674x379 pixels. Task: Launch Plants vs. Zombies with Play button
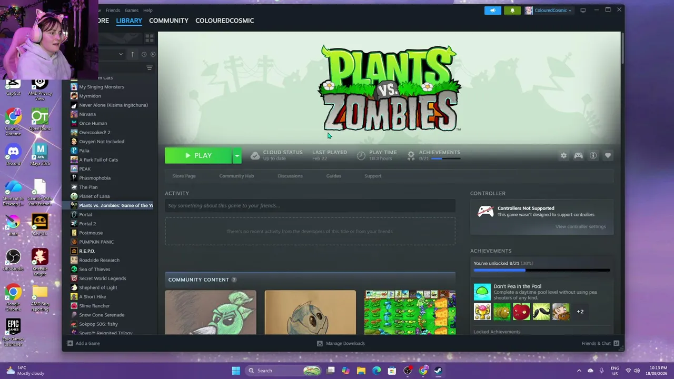[x=199, y=155]
